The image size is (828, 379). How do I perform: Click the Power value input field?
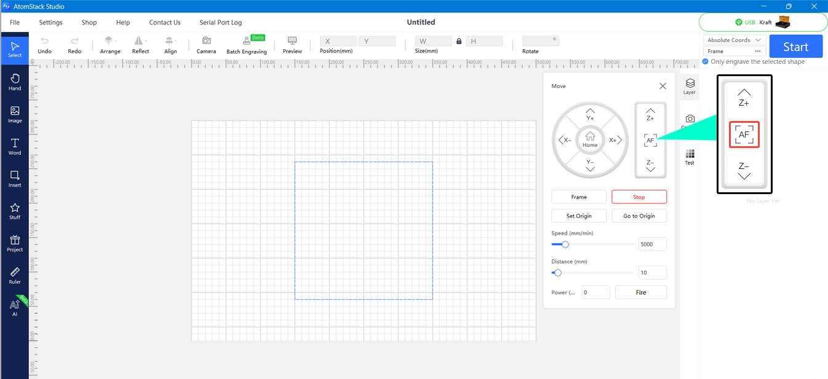coord(595,292)
